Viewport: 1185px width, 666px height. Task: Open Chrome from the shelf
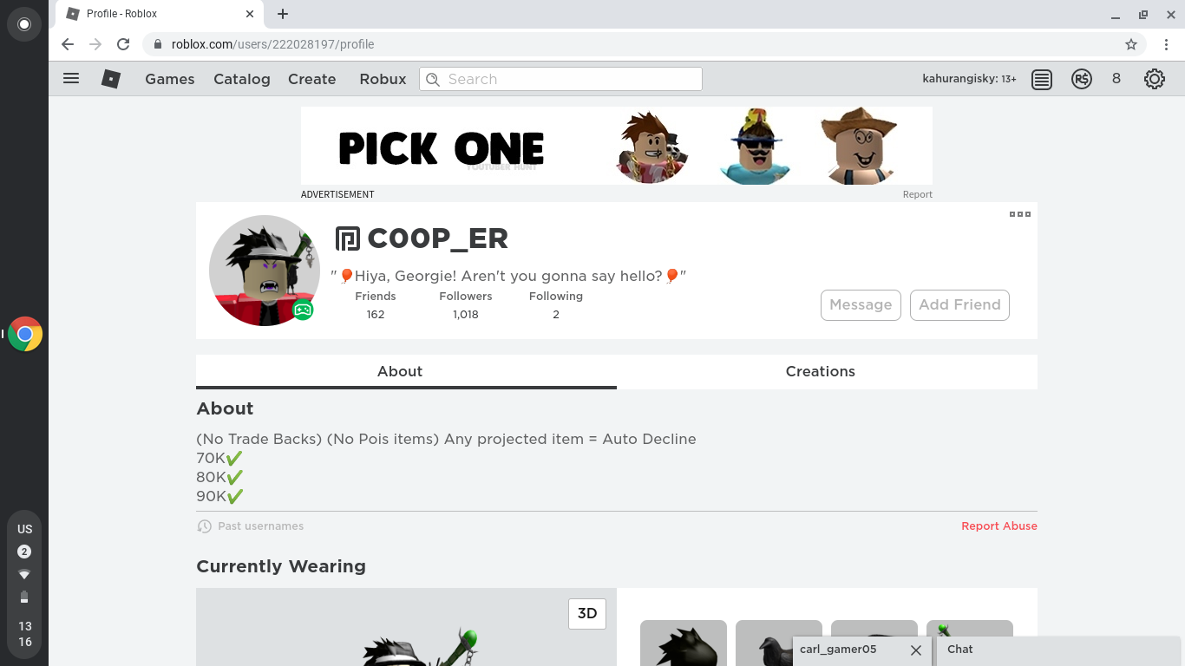(x=25, y=334)
